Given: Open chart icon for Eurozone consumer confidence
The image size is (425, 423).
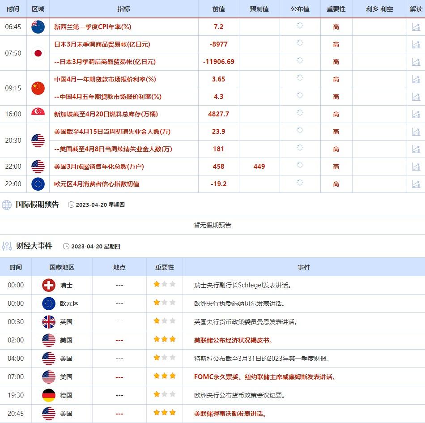Looking at the screenshot, I should 416,184.
